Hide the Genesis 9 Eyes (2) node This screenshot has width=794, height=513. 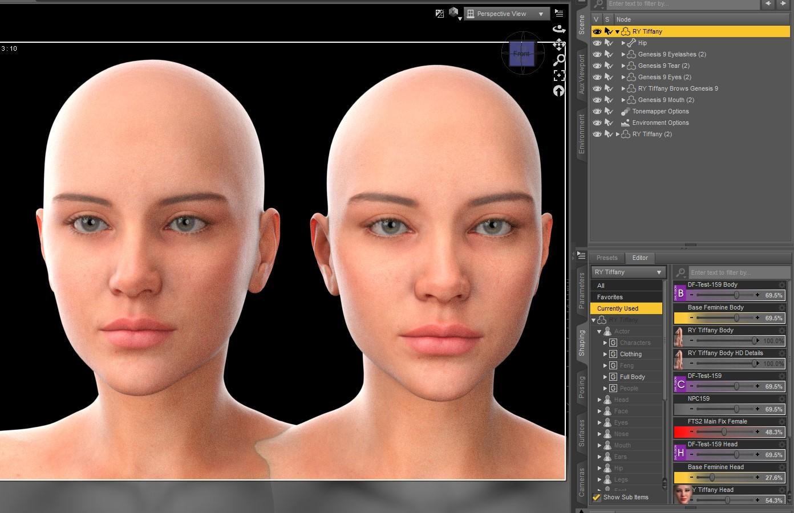coord(597,77)
